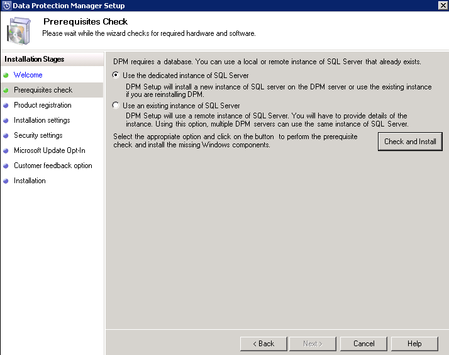Select Use the dedicated instance of SQL Server
449x355 pixels.
pyautogui.click(x=116, y=76)
